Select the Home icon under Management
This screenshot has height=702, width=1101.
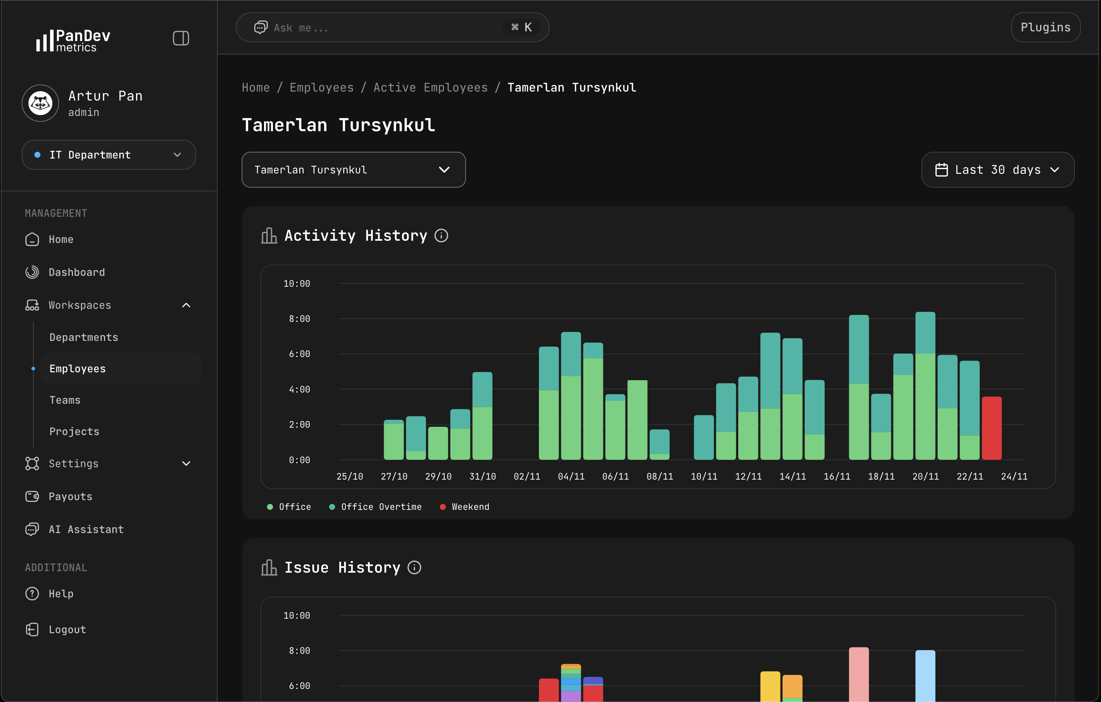point(31,239)
